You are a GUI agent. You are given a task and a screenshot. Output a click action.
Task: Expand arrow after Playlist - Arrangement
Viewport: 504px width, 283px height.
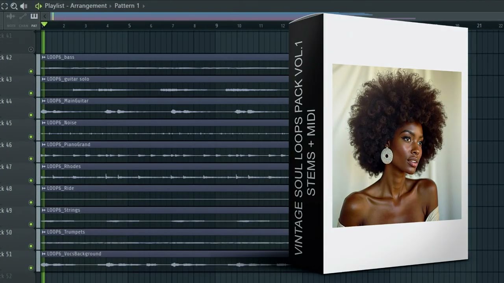click(x=111, y=6)
